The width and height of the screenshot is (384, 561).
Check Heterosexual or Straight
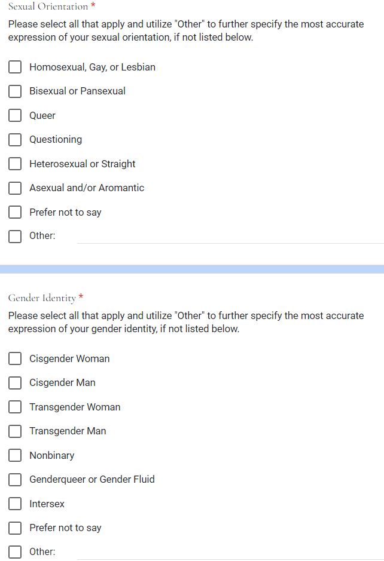pyautogui.click(x=15, y=164)
